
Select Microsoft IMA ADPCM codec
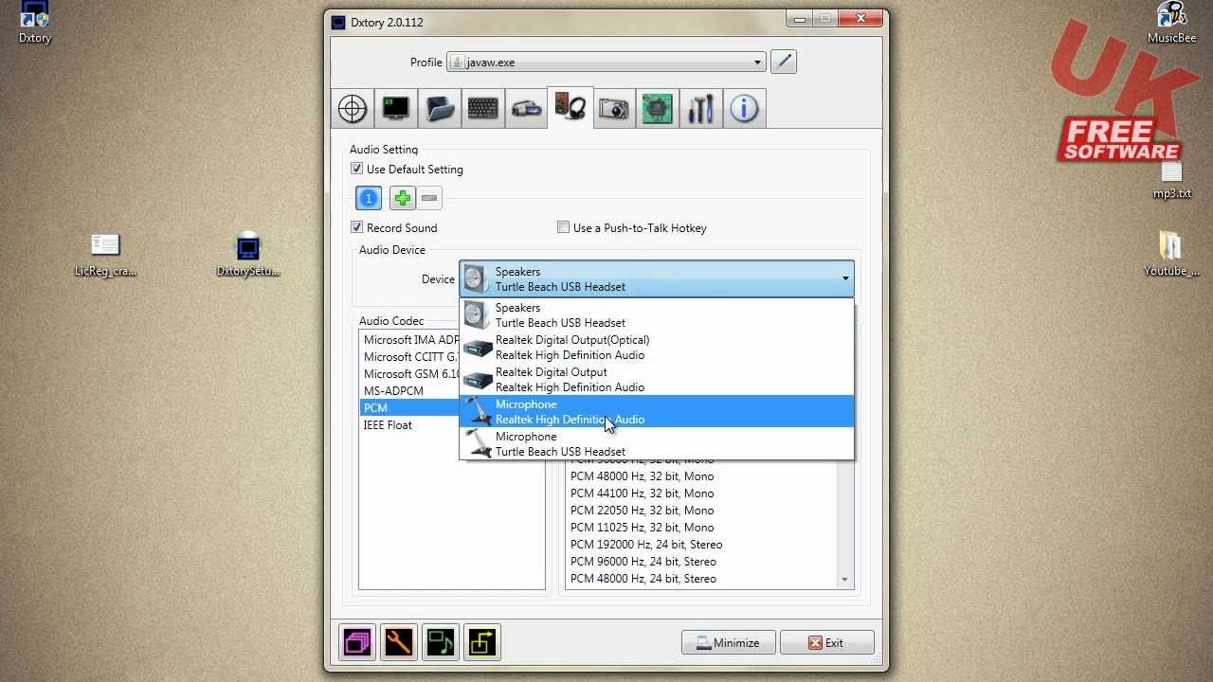click(x=410, y=340)
